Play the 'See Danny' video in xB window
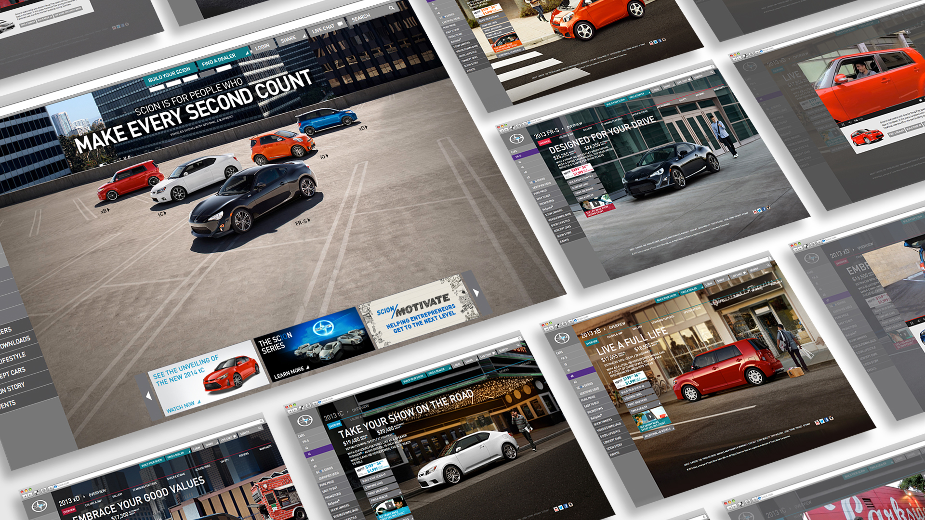Viewport: 925px width, 520px height. pyautogui.click(x=650, y=416)
